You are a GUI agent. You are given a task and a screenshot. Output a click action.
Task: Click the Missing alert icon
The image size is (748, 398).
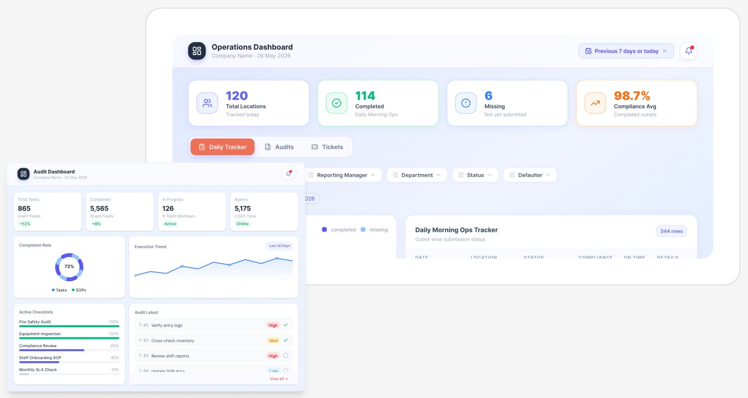466,103
